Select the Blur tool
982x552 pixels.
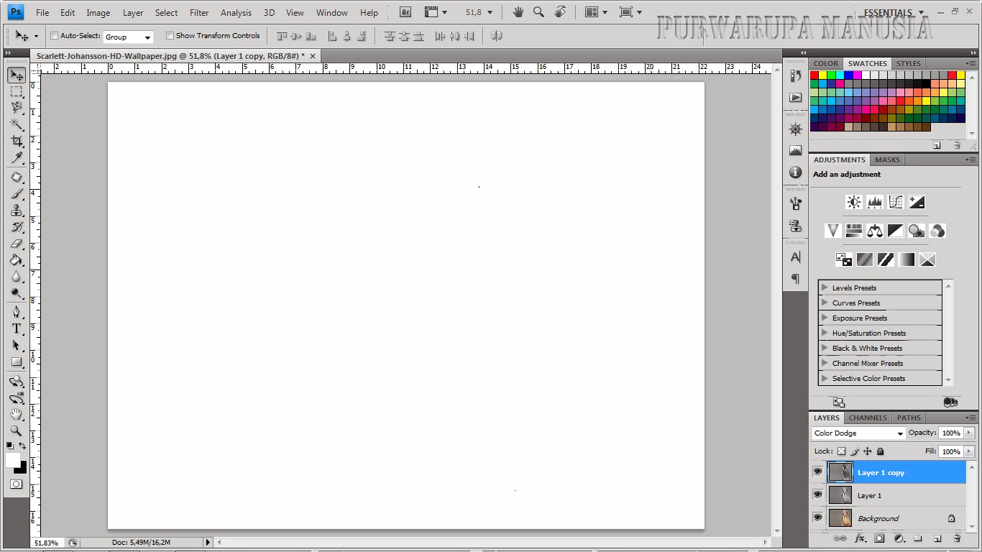pyautogui.click(x=16, y=277)
